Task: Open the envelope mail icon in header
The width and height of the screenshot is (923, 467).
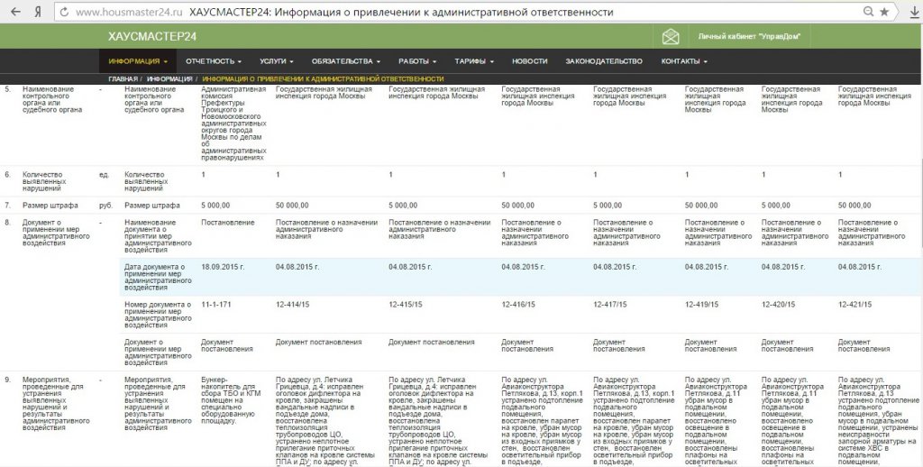Action: click(671, 36)
